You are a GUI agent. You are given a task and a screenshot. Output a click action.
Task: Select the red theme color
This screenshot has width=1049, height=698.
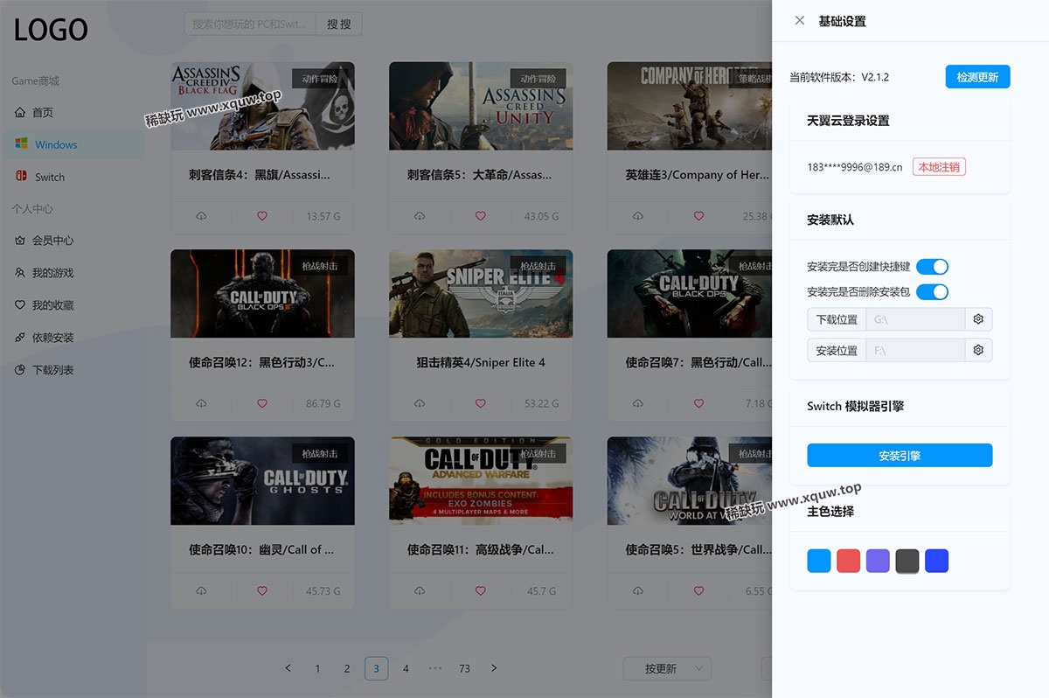[x=849, y=561]
